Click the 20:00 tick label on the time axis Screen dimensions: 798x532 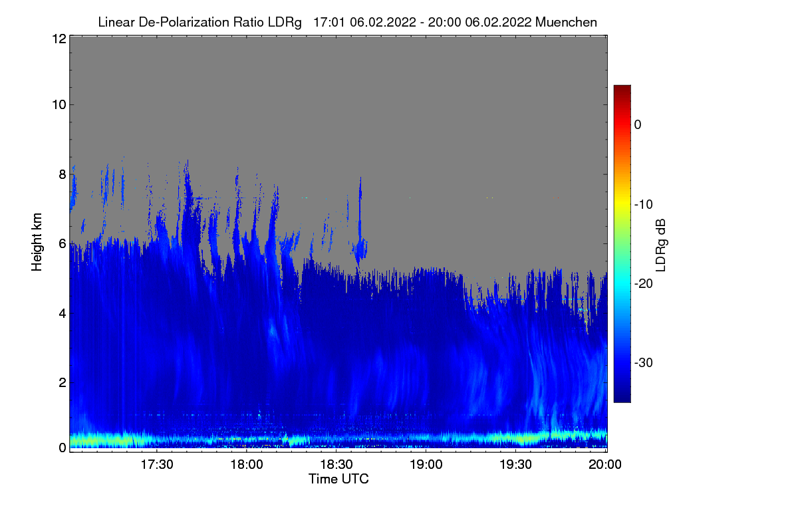pyautogui.click(x=606, y=465)
